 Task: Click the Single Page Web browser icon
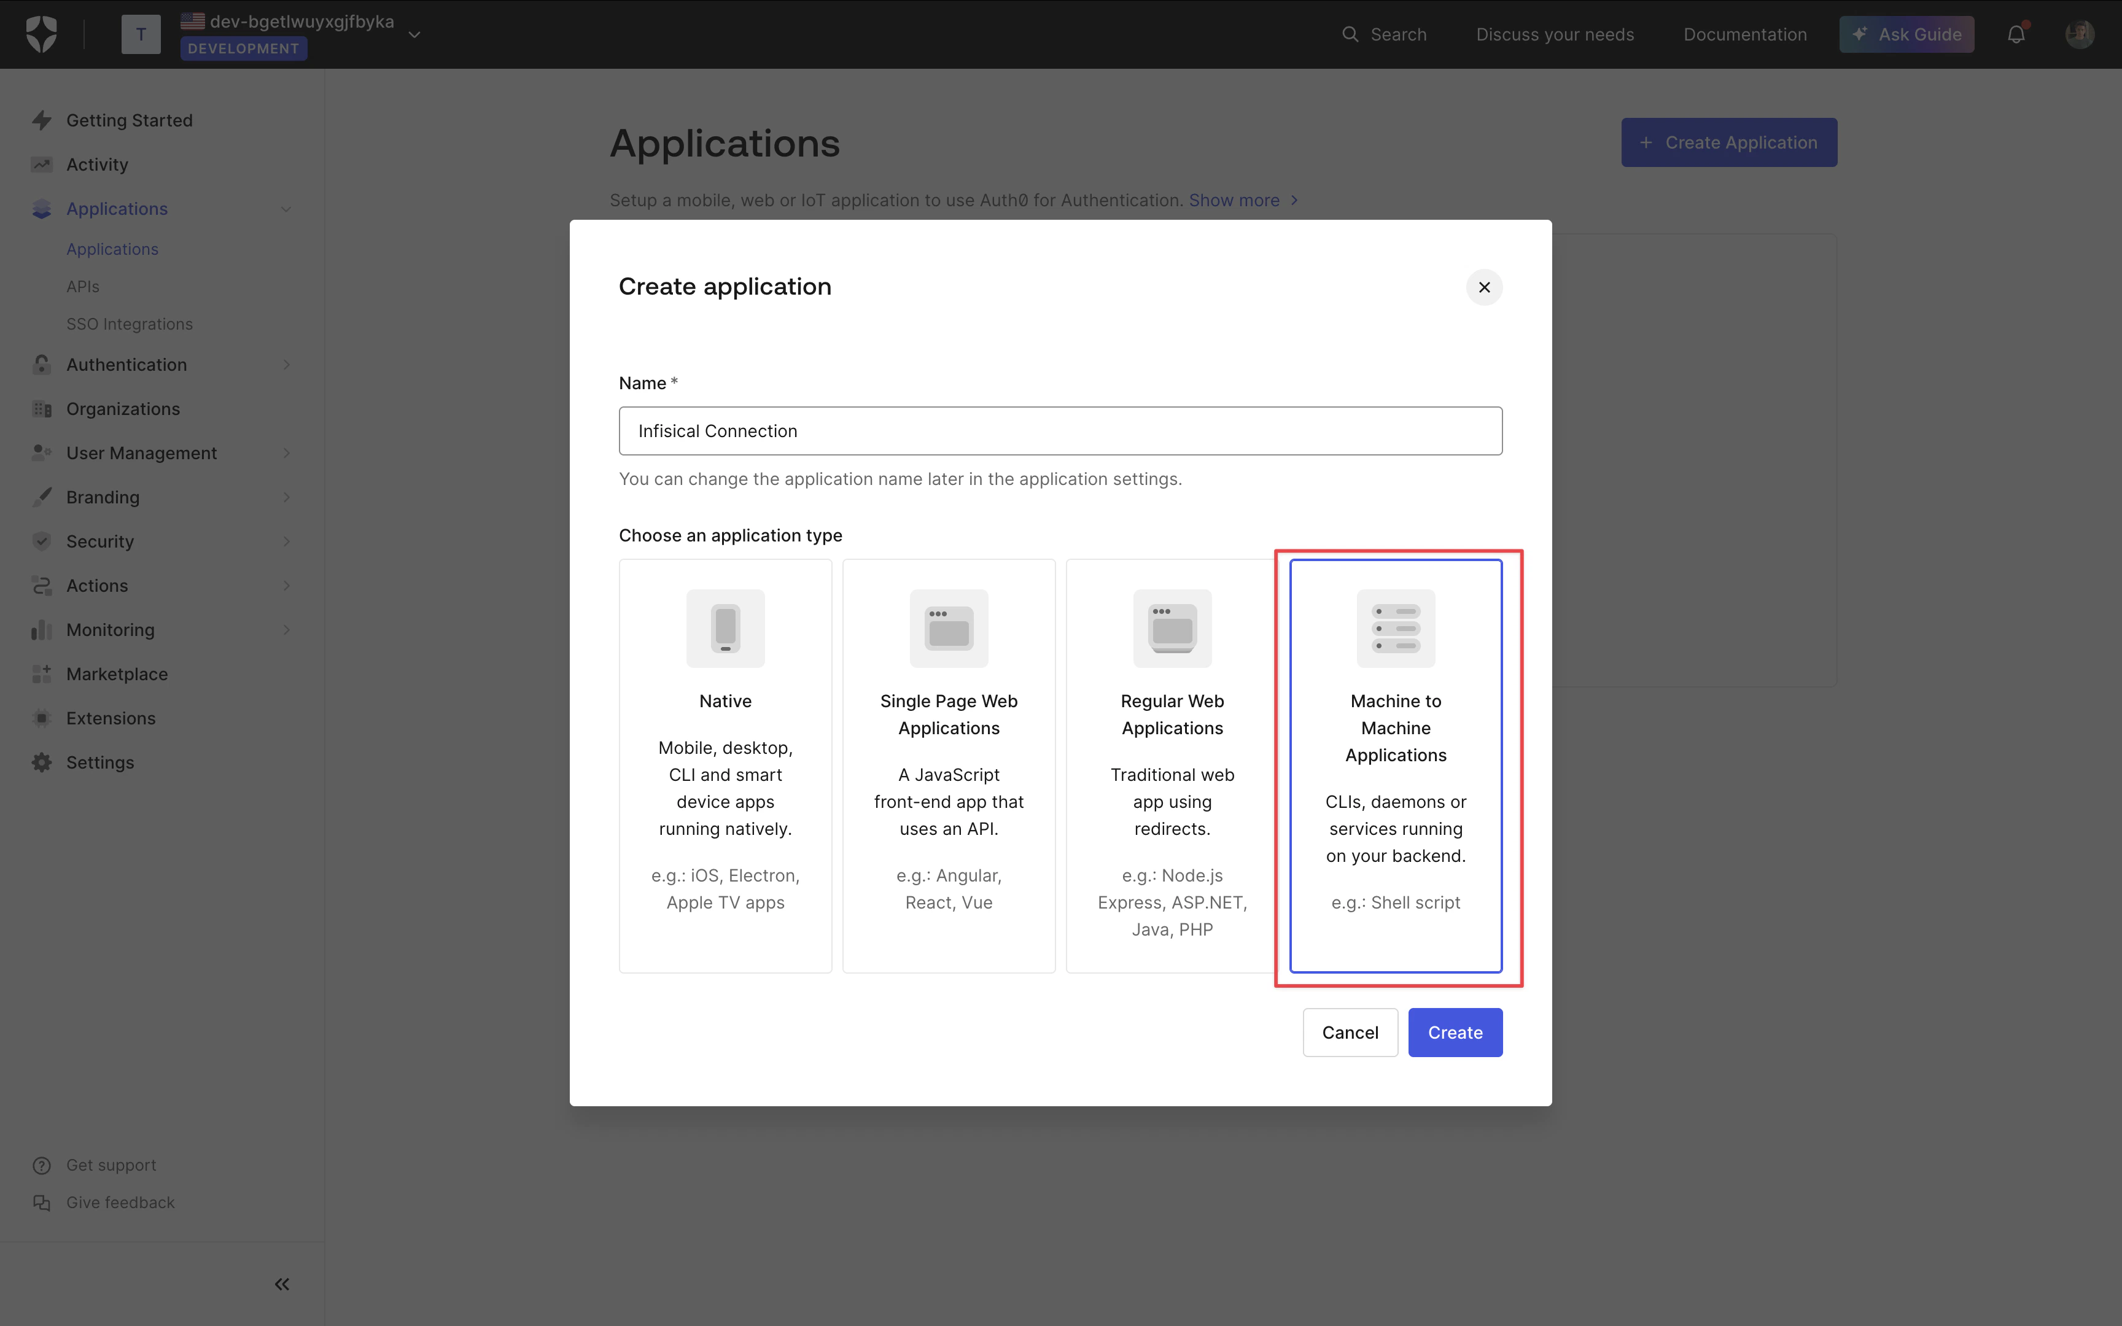click(949, 628)
